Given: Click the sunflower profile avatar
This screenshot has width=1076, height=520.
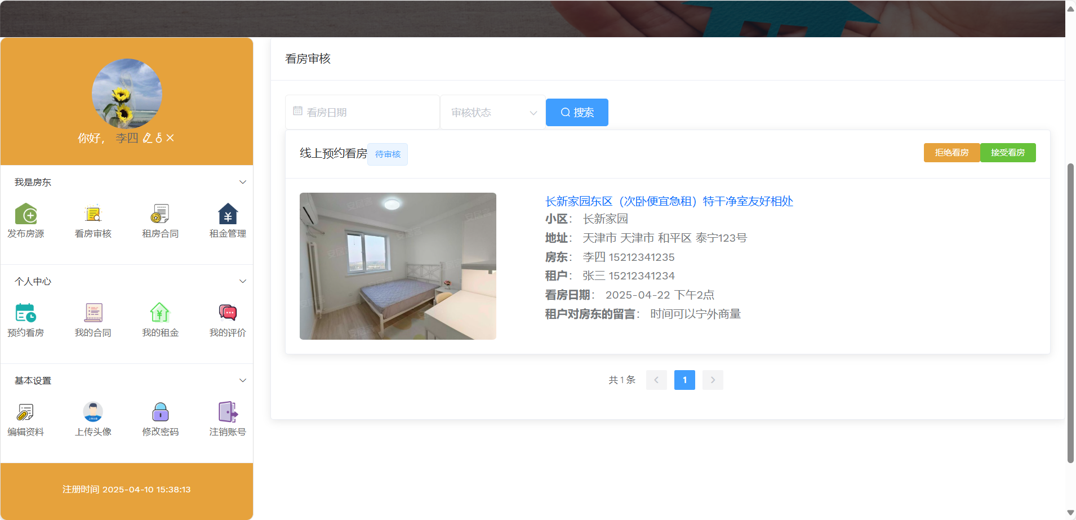Looking at the screenshot, I should tap(127, 94).
